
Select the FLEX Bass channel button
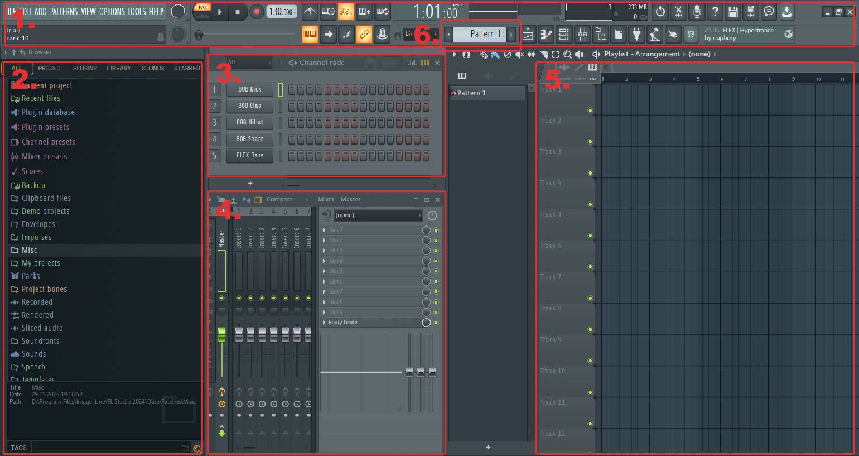tap(249, 155)
